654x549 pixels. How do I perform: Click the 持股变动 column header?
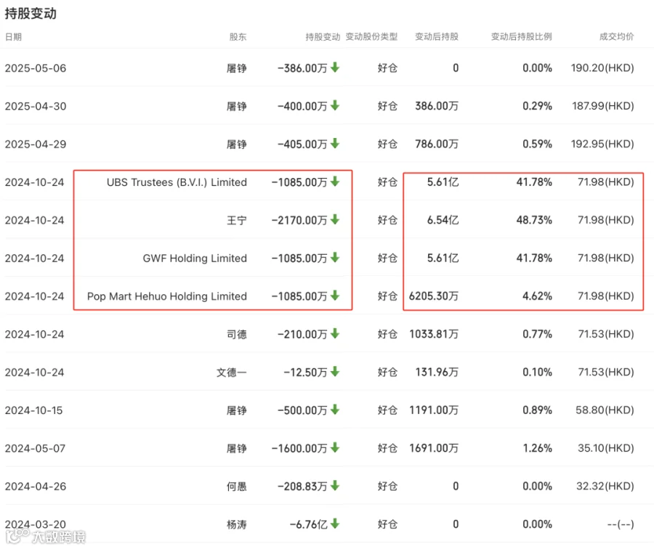pyautogui.click(x=323, y=37)
